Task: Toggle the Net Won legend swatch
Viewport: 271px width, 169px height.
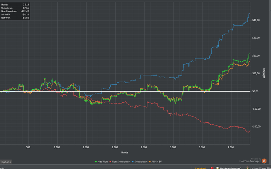Action: pyautogui.click(x=96, y=162)
